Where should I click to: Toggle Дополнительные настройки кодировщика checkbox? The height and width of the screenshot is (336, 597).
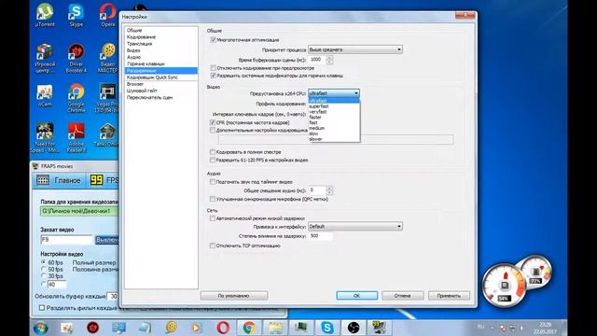click(213, 131)
